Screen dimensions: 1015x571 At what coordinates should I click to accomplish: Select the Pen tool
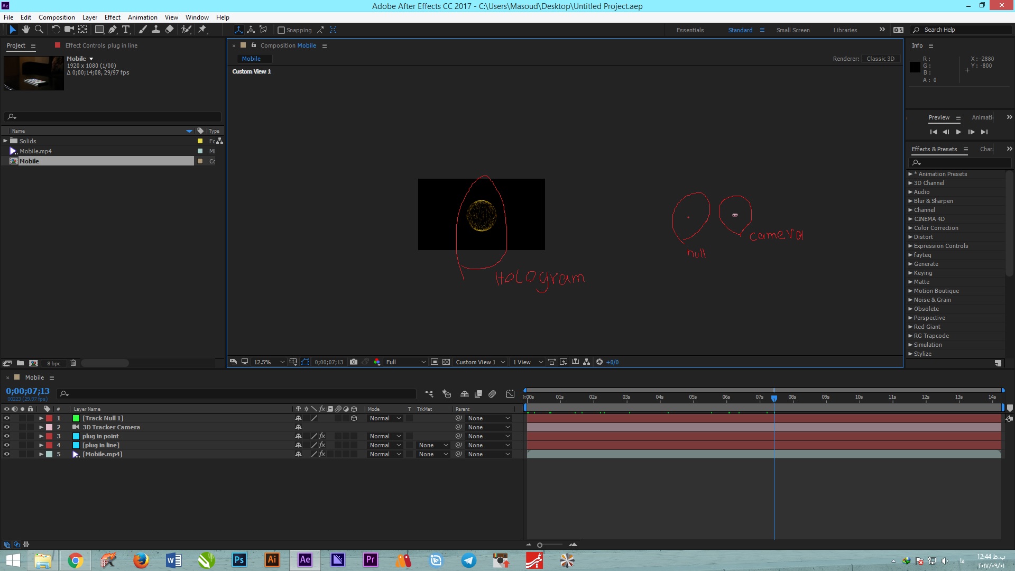(113, 30)
